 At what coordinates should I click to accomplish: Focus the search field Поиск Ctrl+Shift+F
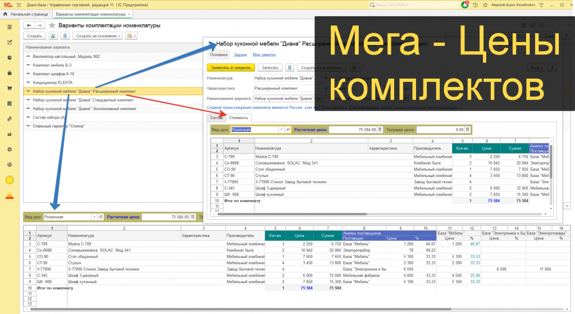click(x=414, y=4)
